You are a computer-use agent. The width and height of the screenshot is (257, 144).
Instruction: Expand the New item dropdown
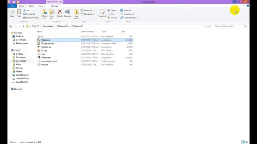tap(88, 10)
